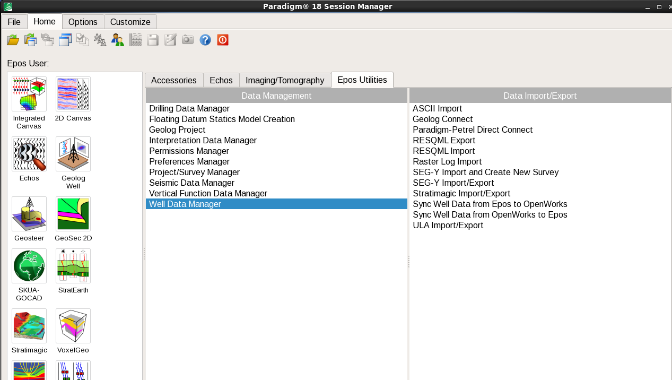This screenshot has height=380, width=672.
Task: Select Geolog Connect
Action: point(540,119)
